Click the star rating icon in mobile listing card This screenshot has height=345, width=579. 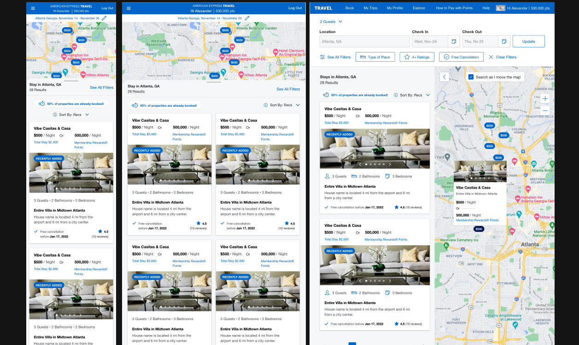(x=100, y=231)
